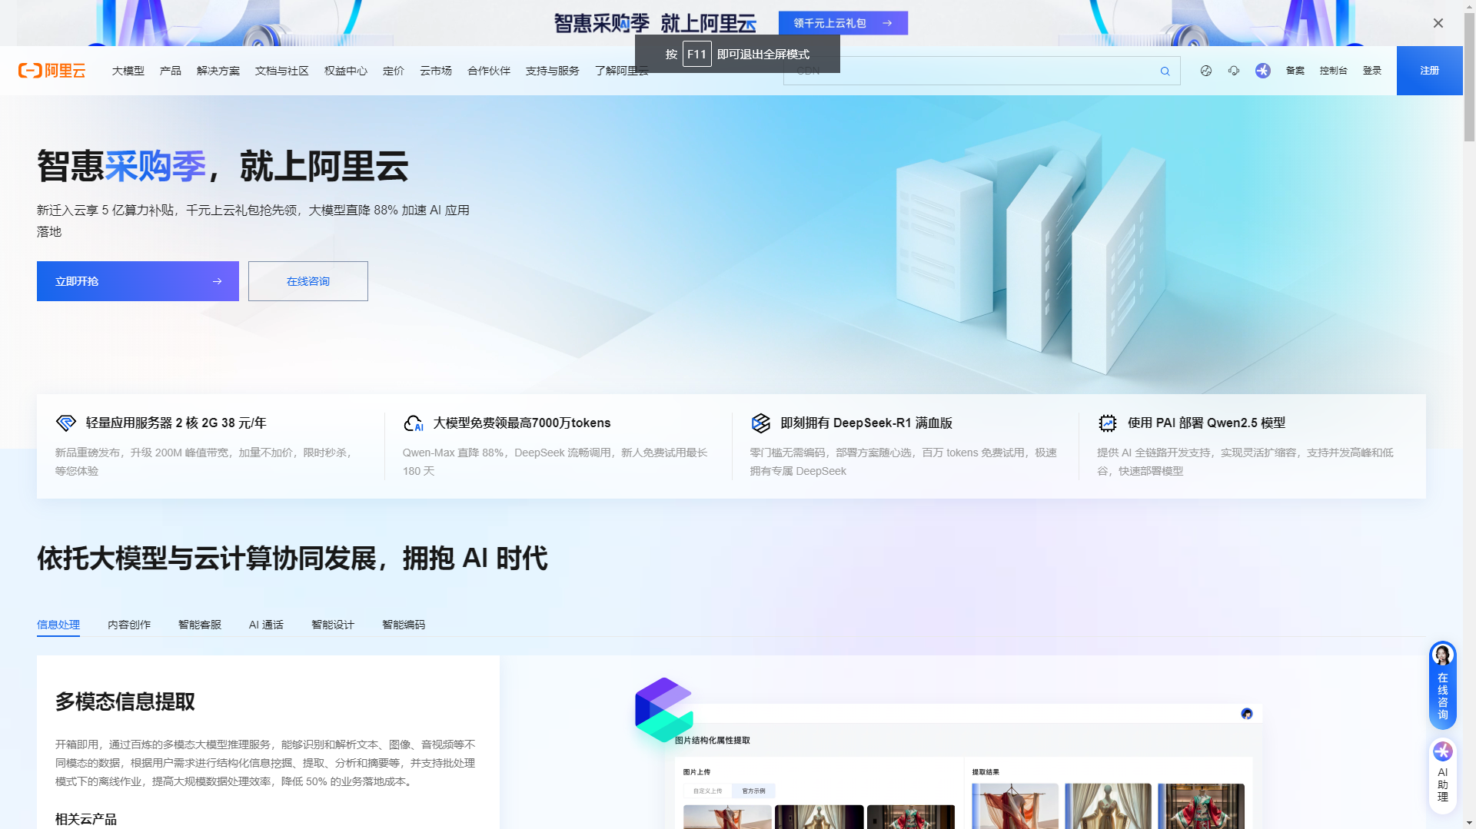Switch to the 智能编码 tab

coord(403,625)
